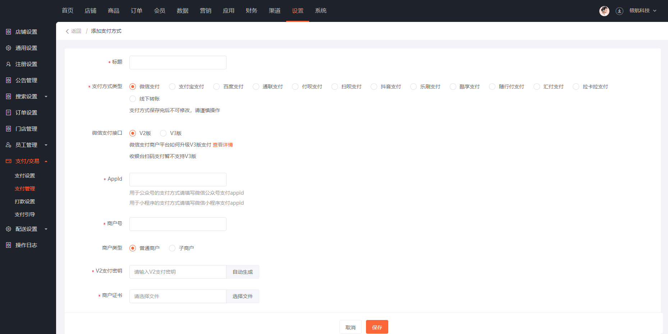
Task: Click 选择文件 for merchant certificate
Action: [x=243, y=296]
